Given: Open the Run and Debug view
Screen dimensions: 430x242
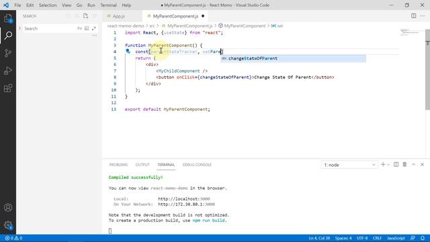Looking at the screenshot, I should click(8, 71).
